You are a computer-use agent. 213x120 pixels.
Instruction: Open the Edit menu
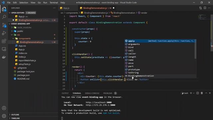point(15,3)
